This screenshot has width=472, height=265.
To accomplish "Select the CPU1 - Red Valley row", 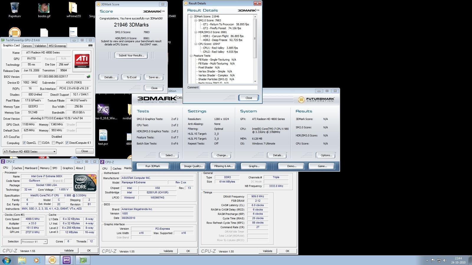I will point(220,48).
